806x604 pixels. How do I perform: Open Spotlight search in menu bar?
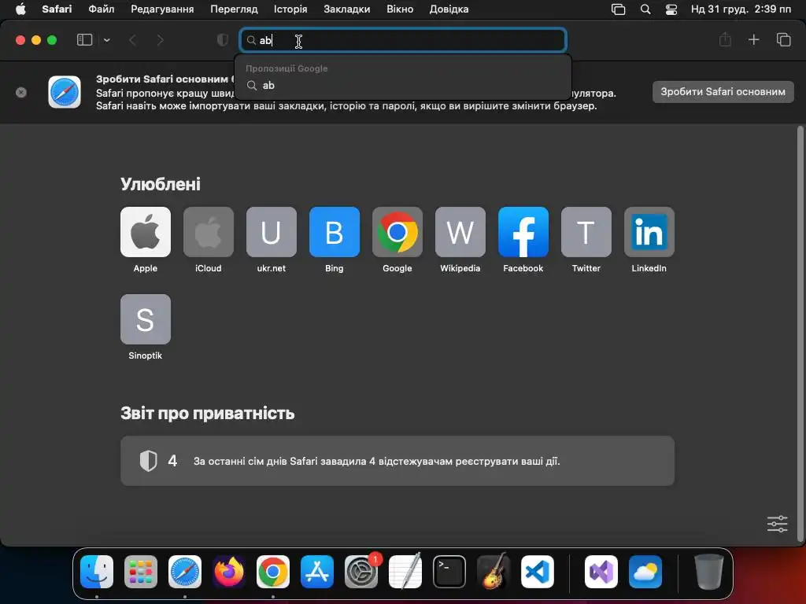pyautogui.click(x=645, y=9)
